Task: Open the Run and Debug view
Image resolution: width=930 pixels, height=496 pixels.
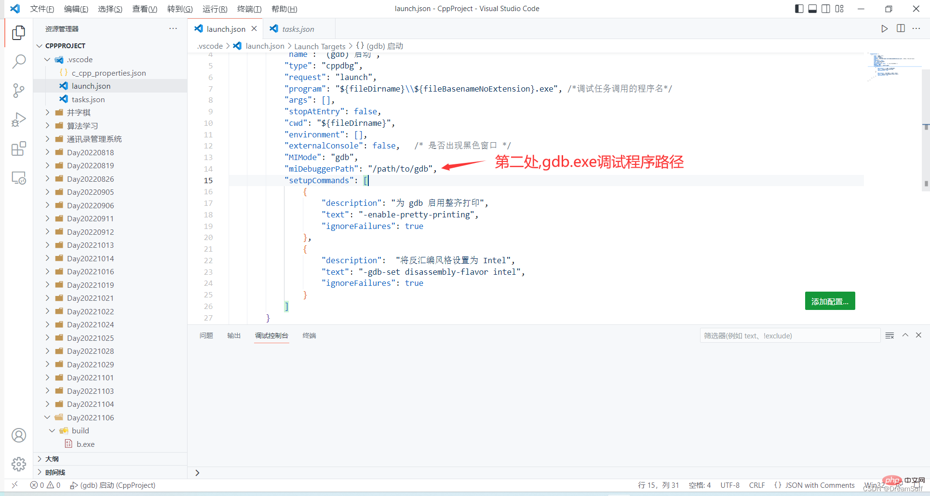Action: [19, 120]
